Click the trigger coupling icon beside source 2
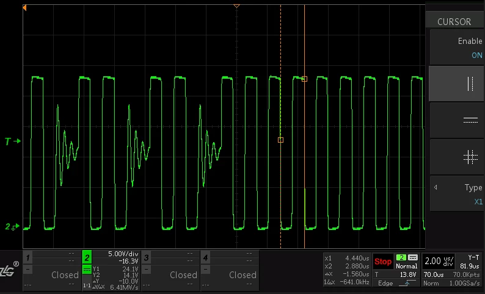Viewport: 485px width, 294px height. 413,257
